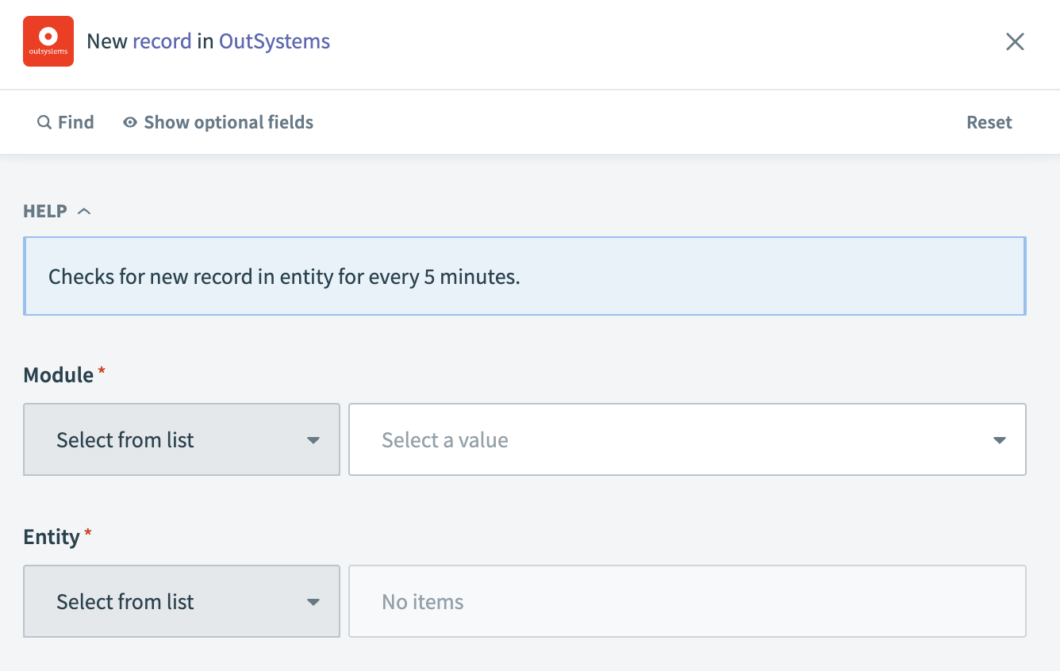
Task: Collapse the HELP section chevron
Action: pos(84,211)
